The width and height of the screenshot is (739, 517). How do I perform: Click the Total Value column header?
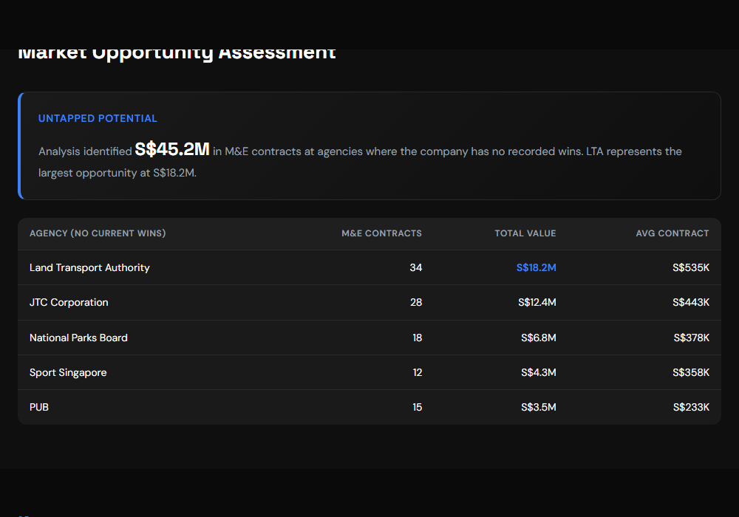[525, 233]
